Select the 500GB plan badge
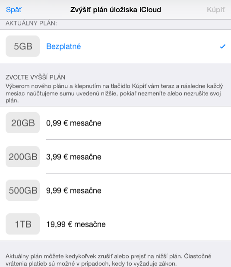Image resolution: width=231 pixels, height=267 pixels. 22,190
